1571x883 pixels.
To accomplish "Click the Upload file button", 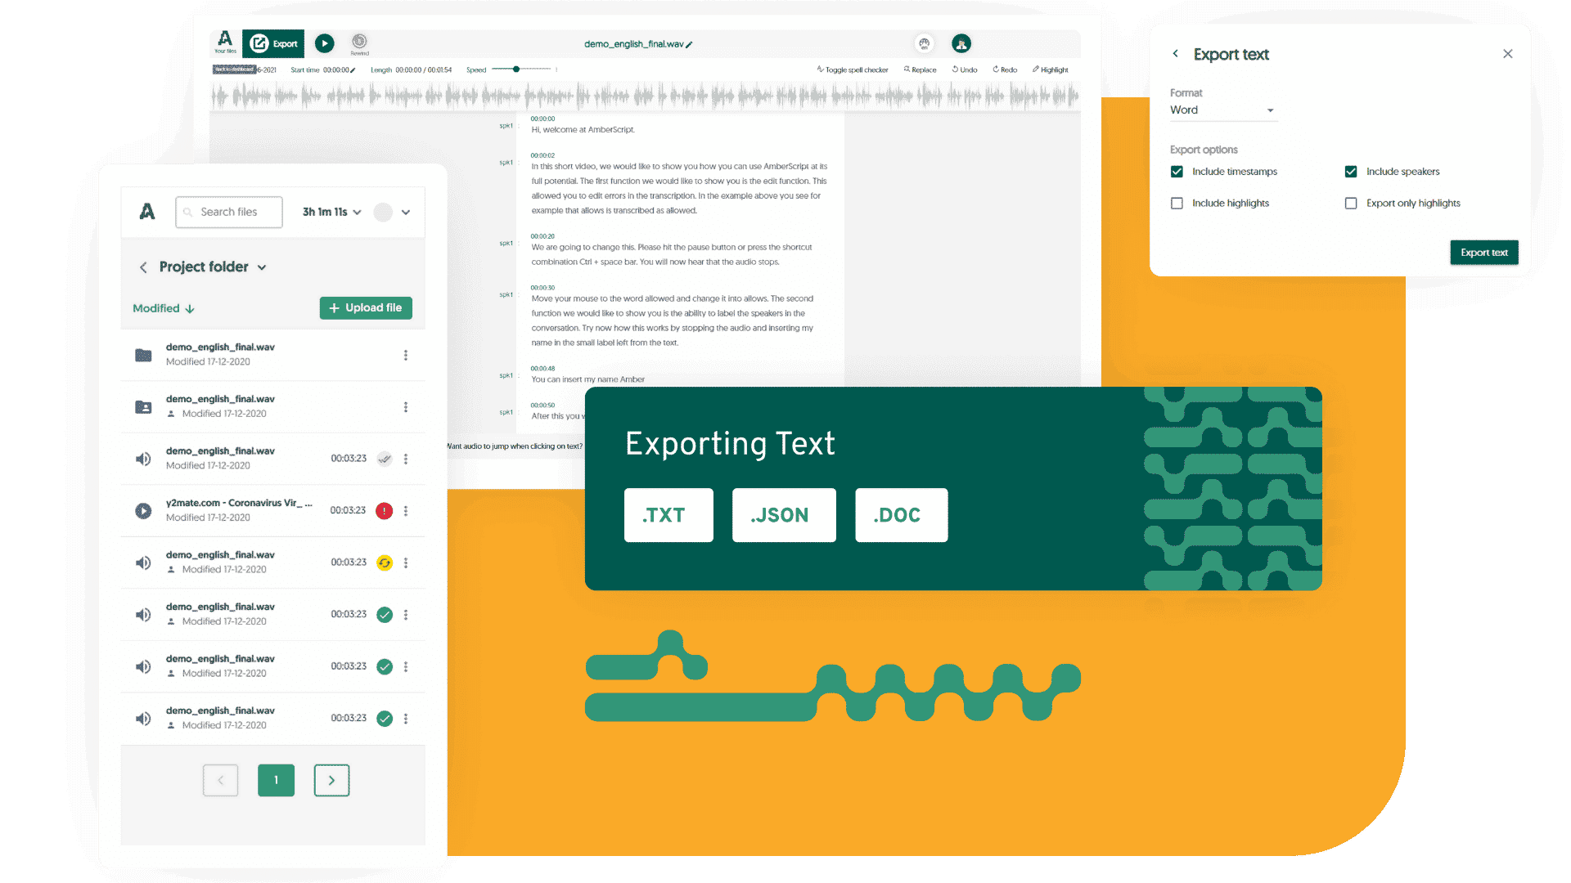I will 366,307.
